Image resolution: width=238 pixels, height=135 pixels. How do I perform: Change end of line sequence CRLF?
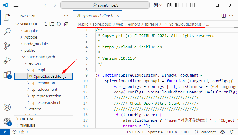185,132
